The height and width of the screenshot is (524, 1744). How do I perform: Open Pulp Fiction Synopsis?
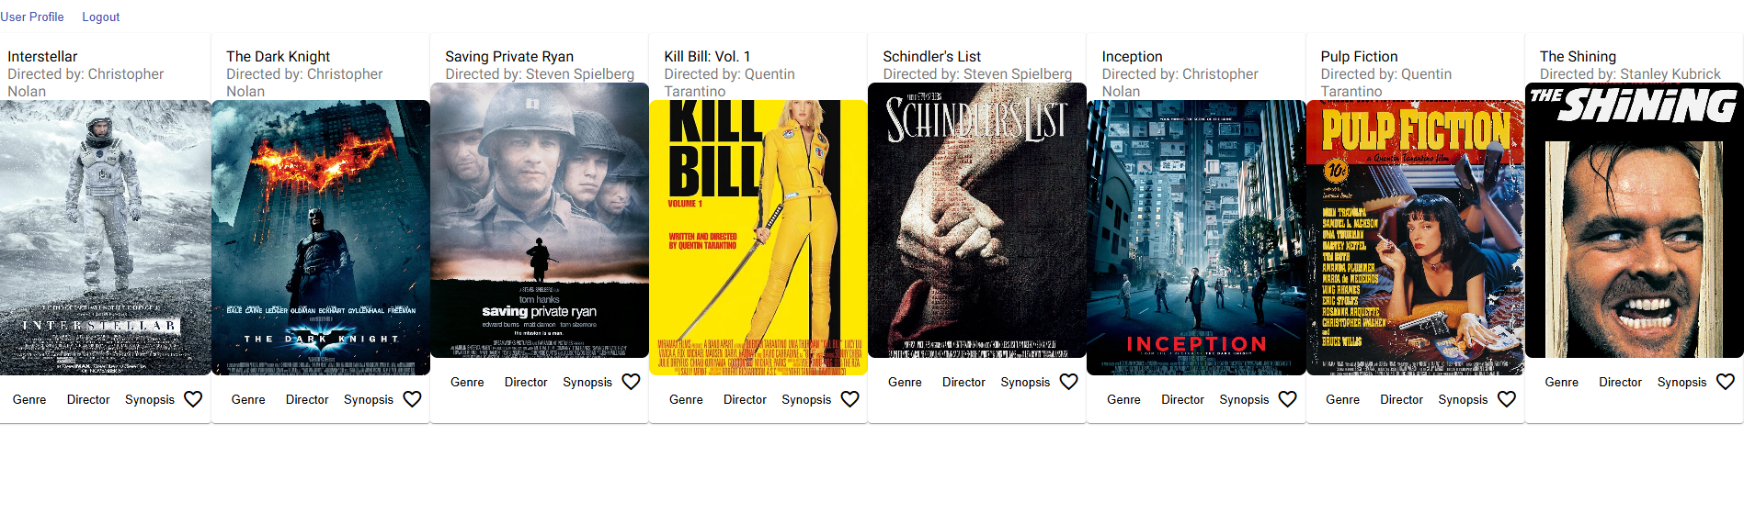[x=1463, y=399]
